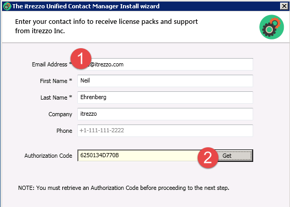This screenshot has width=290, height=207.
Task: Click the green gear logo in header
Action: (x=271, y=27)
